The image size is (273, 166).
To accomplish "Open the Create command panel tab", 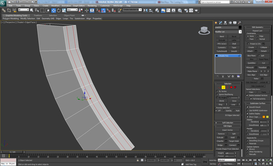I will point(216,23).
